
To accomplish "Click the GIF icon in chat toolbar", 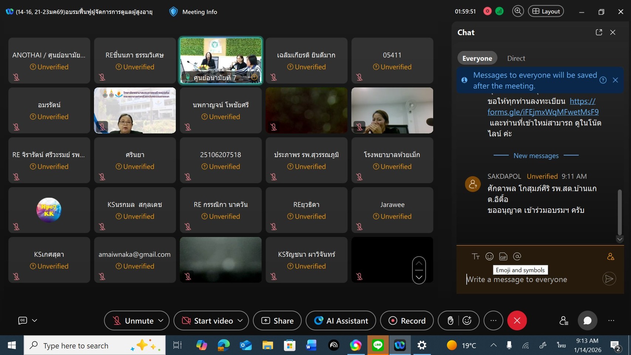I will (x=503, y=256).
